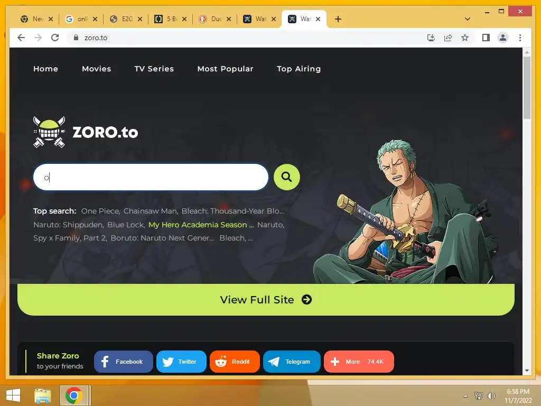Screen dimensions: 541x406
Task: Share on Facebook button
Action: 123,362
